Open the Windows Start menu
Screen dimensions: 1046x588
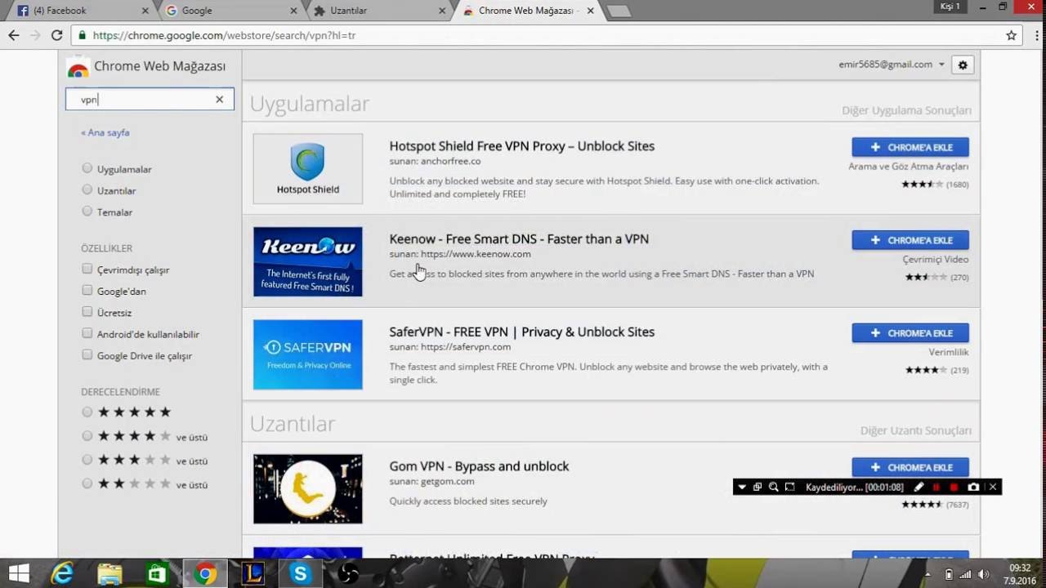click(x=18, y=574)
